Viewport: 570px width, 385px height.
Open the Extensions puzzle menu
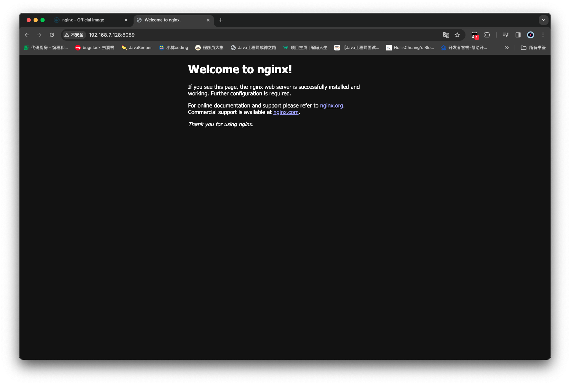pos(487,35)
